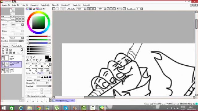This screenshot has height=111, width=198.
Task: Select the Pressão pressure tool
Action: click(35, 70)
